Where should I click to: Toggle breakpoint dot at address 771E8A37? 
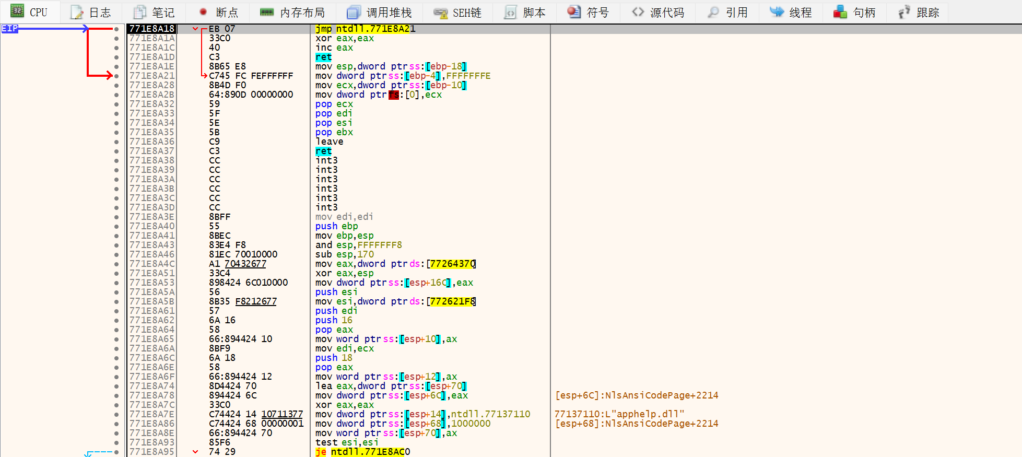pos(116,151)
